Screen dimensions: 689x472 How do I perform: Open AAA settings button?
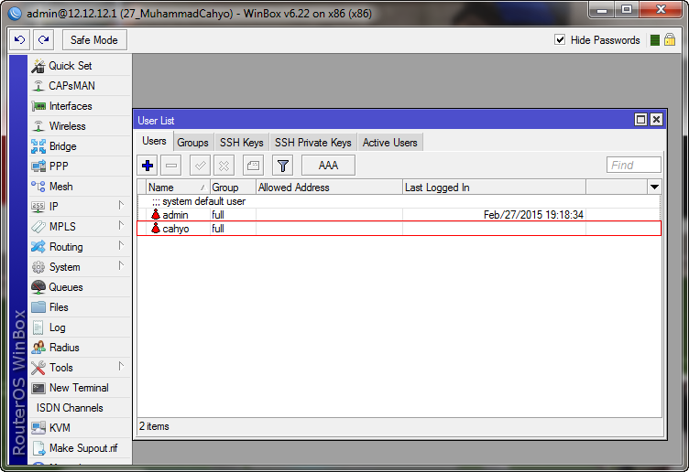tap(328, 166)
